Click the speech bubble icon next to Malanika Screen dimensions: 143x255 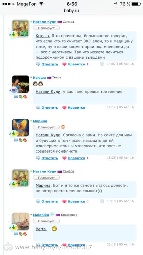52,215
